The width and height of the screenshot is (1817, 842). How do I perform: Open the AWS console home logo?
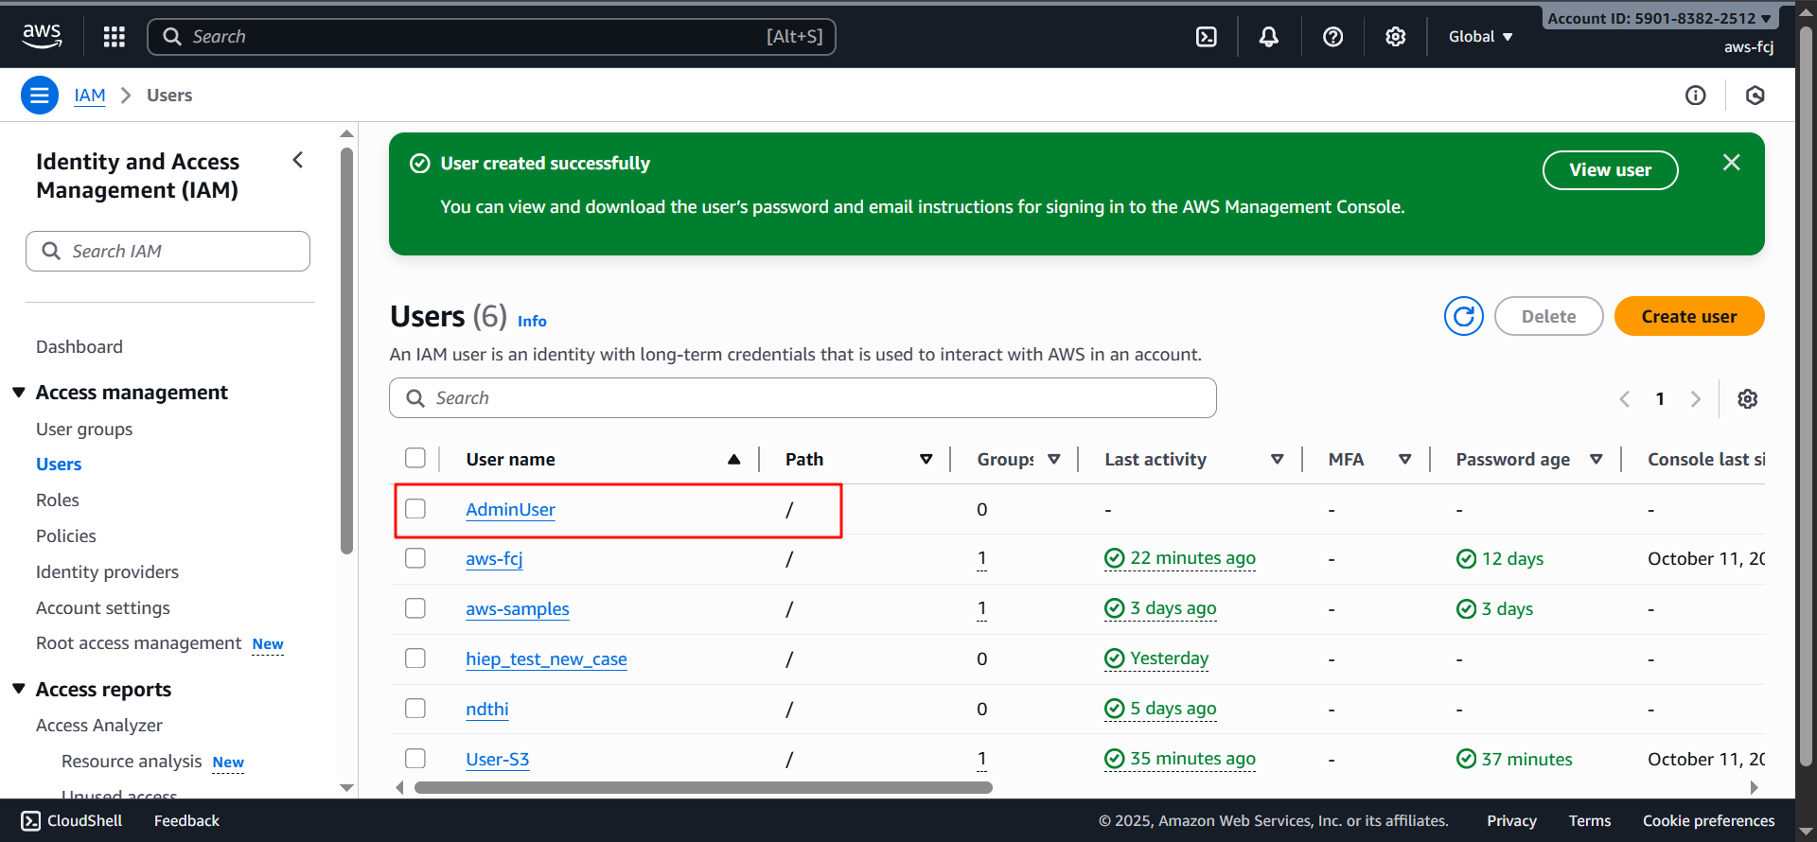tap(42, 36)
